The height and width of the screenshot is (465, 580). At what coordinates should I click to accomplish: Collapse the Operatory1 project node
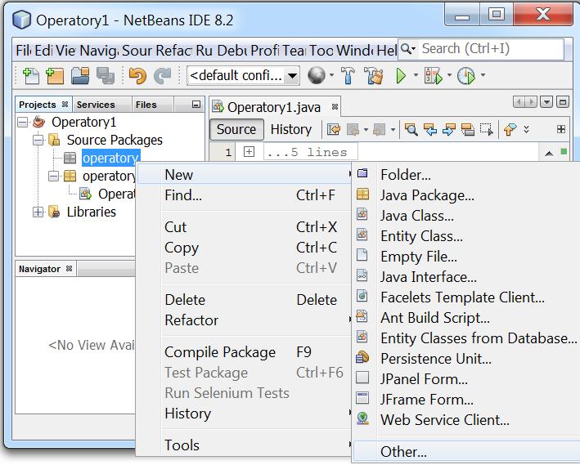tap(23, 122)
